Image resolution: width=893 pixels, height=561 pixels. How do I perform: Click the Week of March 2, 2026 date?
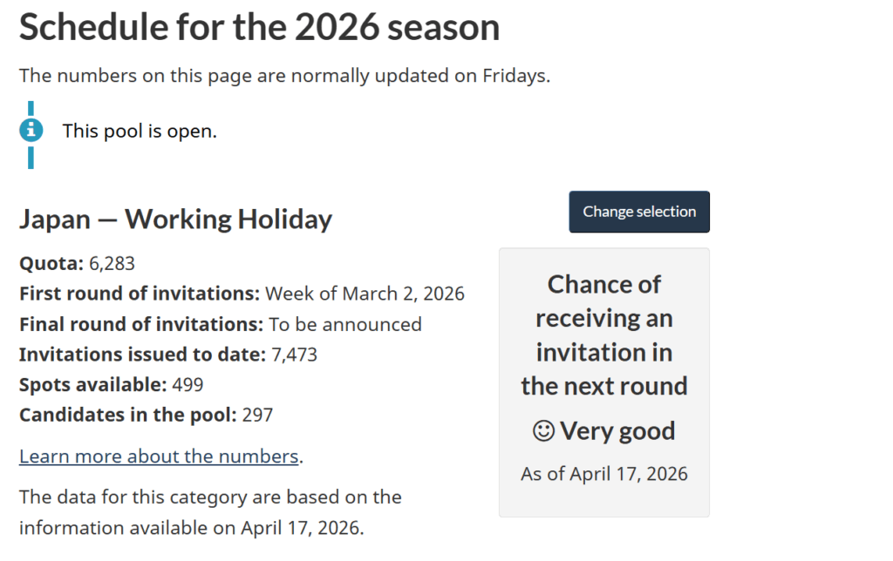coord(365,294)
